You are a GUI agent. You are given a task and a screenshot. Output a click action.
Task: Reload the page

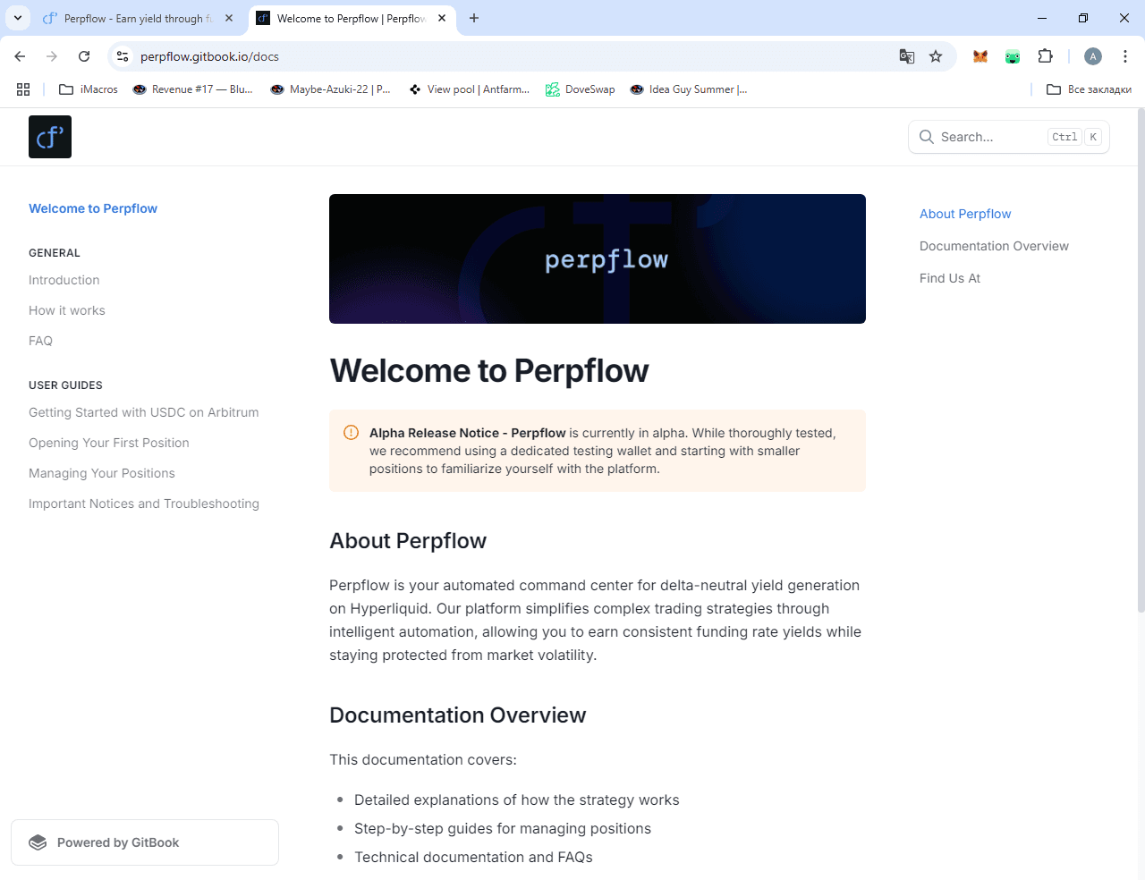pyautogui.click(x=84, y=56)
